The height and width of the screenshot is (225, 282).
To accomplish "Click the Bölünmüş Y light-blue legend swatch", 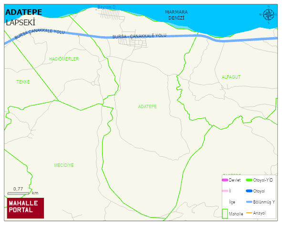I will click(x=249, y=202).
